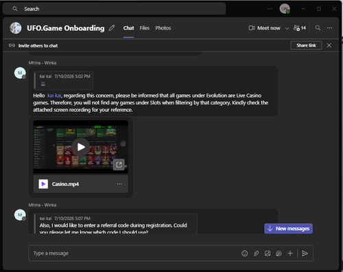Open more compose actions plus icon
This screenshot has width=343, height=272.
290,253
